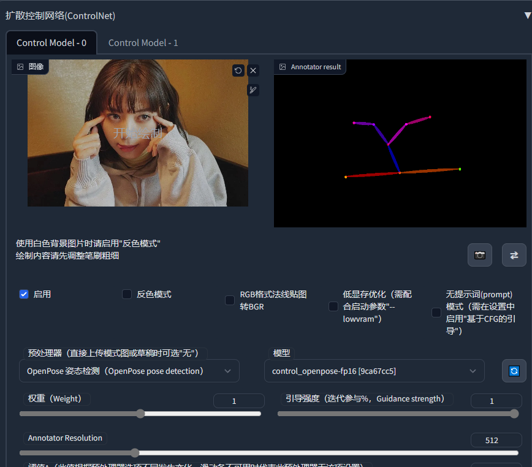The image size is (532, 467).
Task: Click the 绘制内容请先调整笔刷粗细 hint text
Action: [x=67, y=256]
